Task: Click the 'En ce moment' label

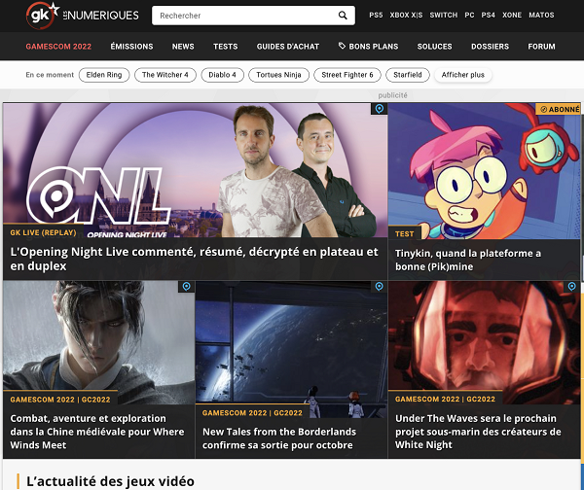Action: 50,75
